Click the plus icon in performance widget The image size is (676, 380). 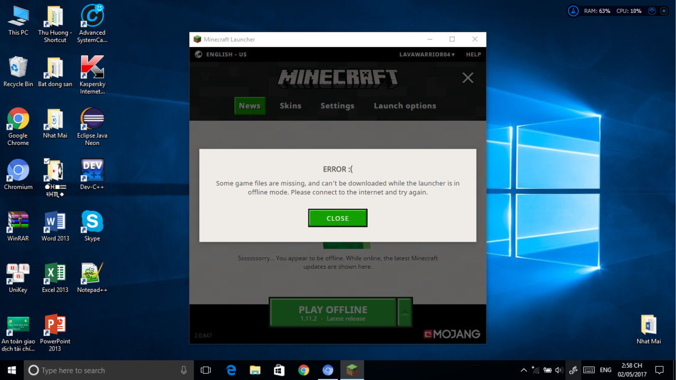pos(664,11)
